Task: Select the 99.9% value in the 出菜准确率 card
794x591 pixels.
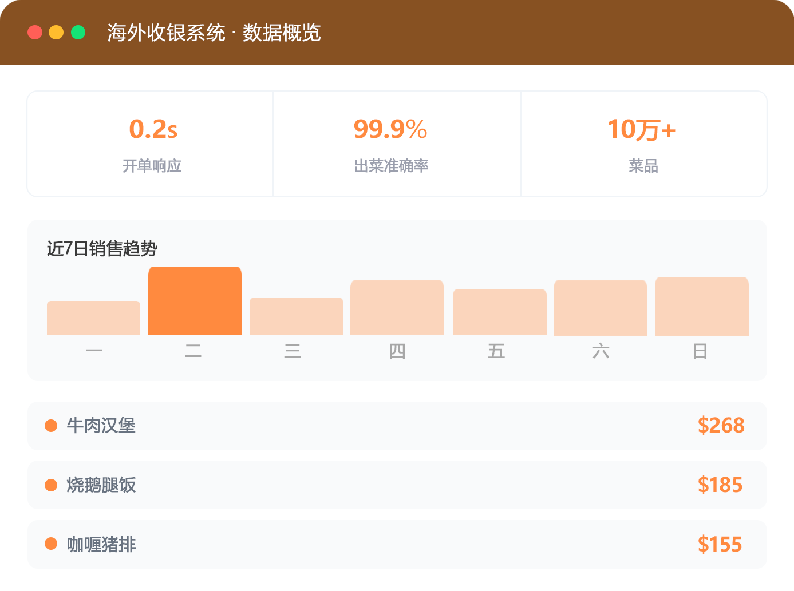Action: coord(390,129)
